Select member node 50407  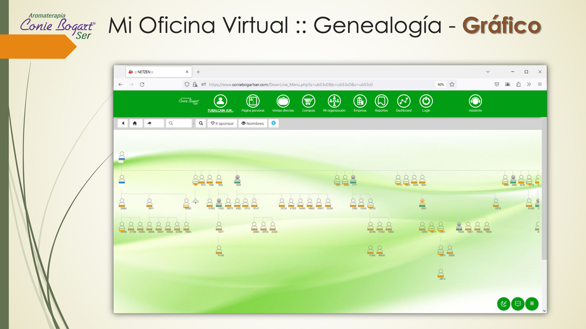point(320,203)
